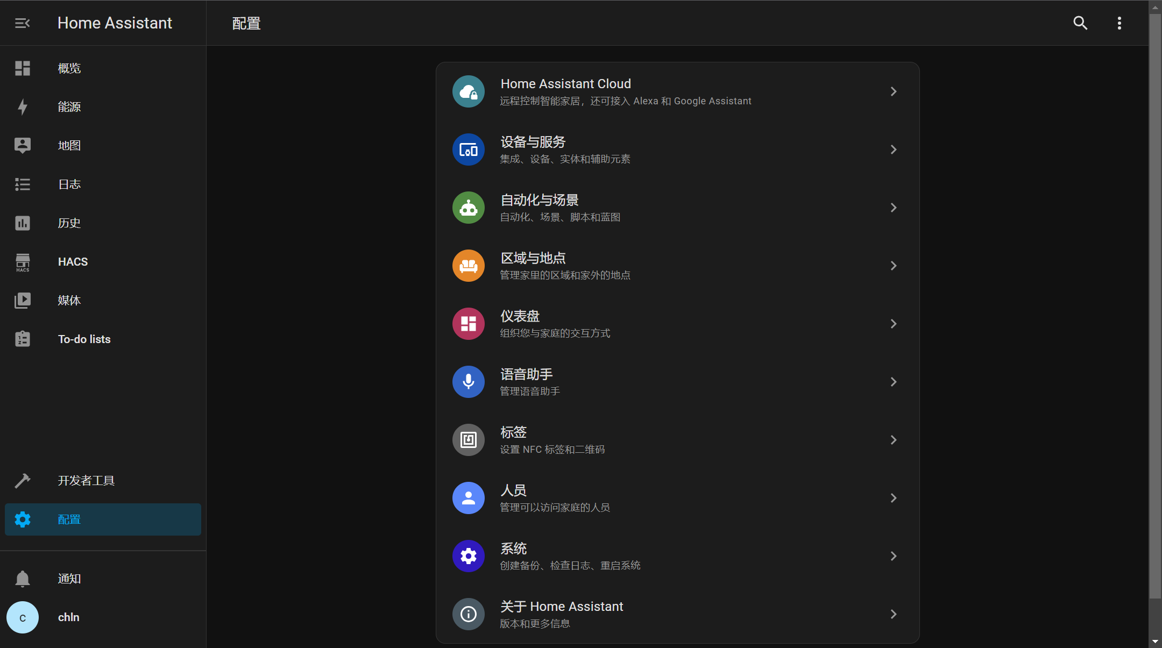Viewport: 1162px width, 648px height.
Task: Open 开发者工具 in the sidebar
Action: pyautogui.click(x=103, y=481)
